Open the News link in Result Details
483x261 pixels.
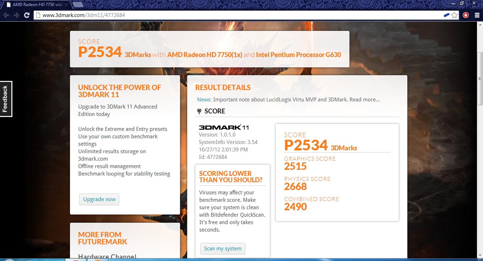coord(204,100)
